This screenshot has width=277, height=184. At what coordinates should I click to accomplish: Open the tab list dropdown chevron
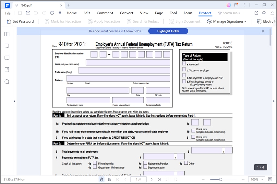coord(17,5)
